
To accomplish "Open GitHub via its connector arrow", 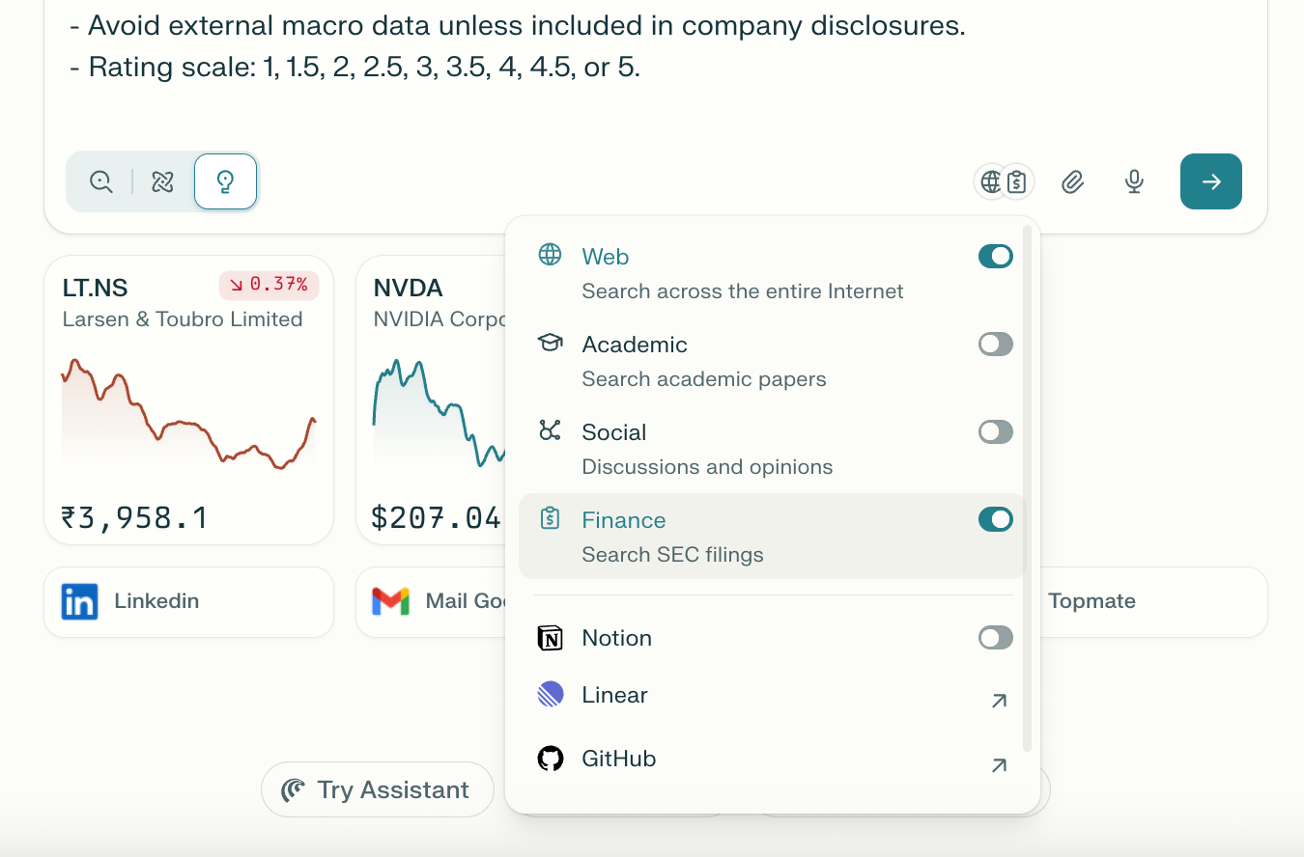I will pos(999,765).
